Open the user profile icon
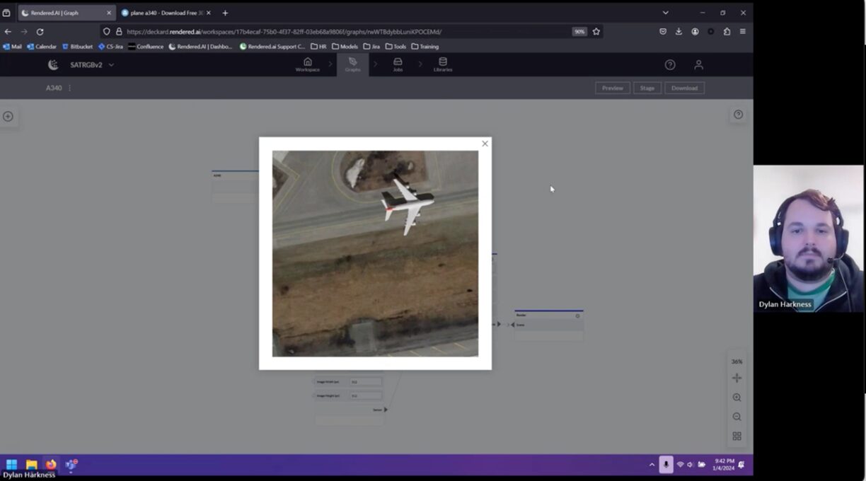 (x=698, y=64)
